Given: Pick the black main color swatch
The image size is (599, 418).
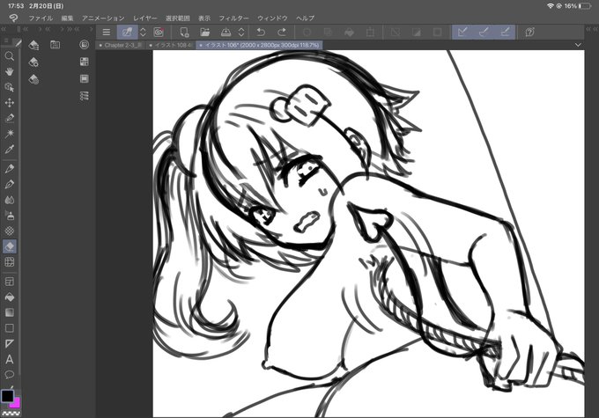Looking at the screenshot, I should pos(7,396).
